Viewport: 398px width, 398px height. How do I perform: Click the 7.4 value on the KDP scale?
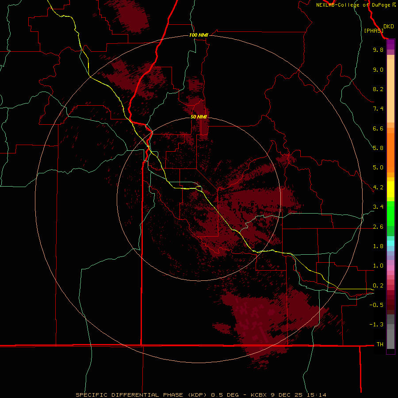[x=378, y=109]
